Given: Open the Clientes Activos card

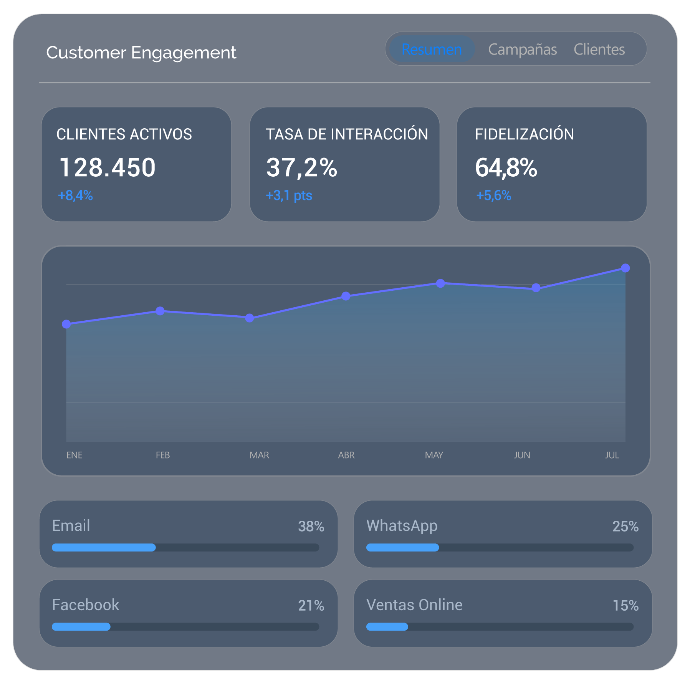Looking at the screenshot, I should coord(136,164).
